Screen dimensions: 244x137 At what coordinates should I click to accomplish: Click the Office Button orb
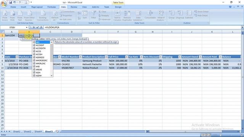pyautogui.click(x=4, y=4)
